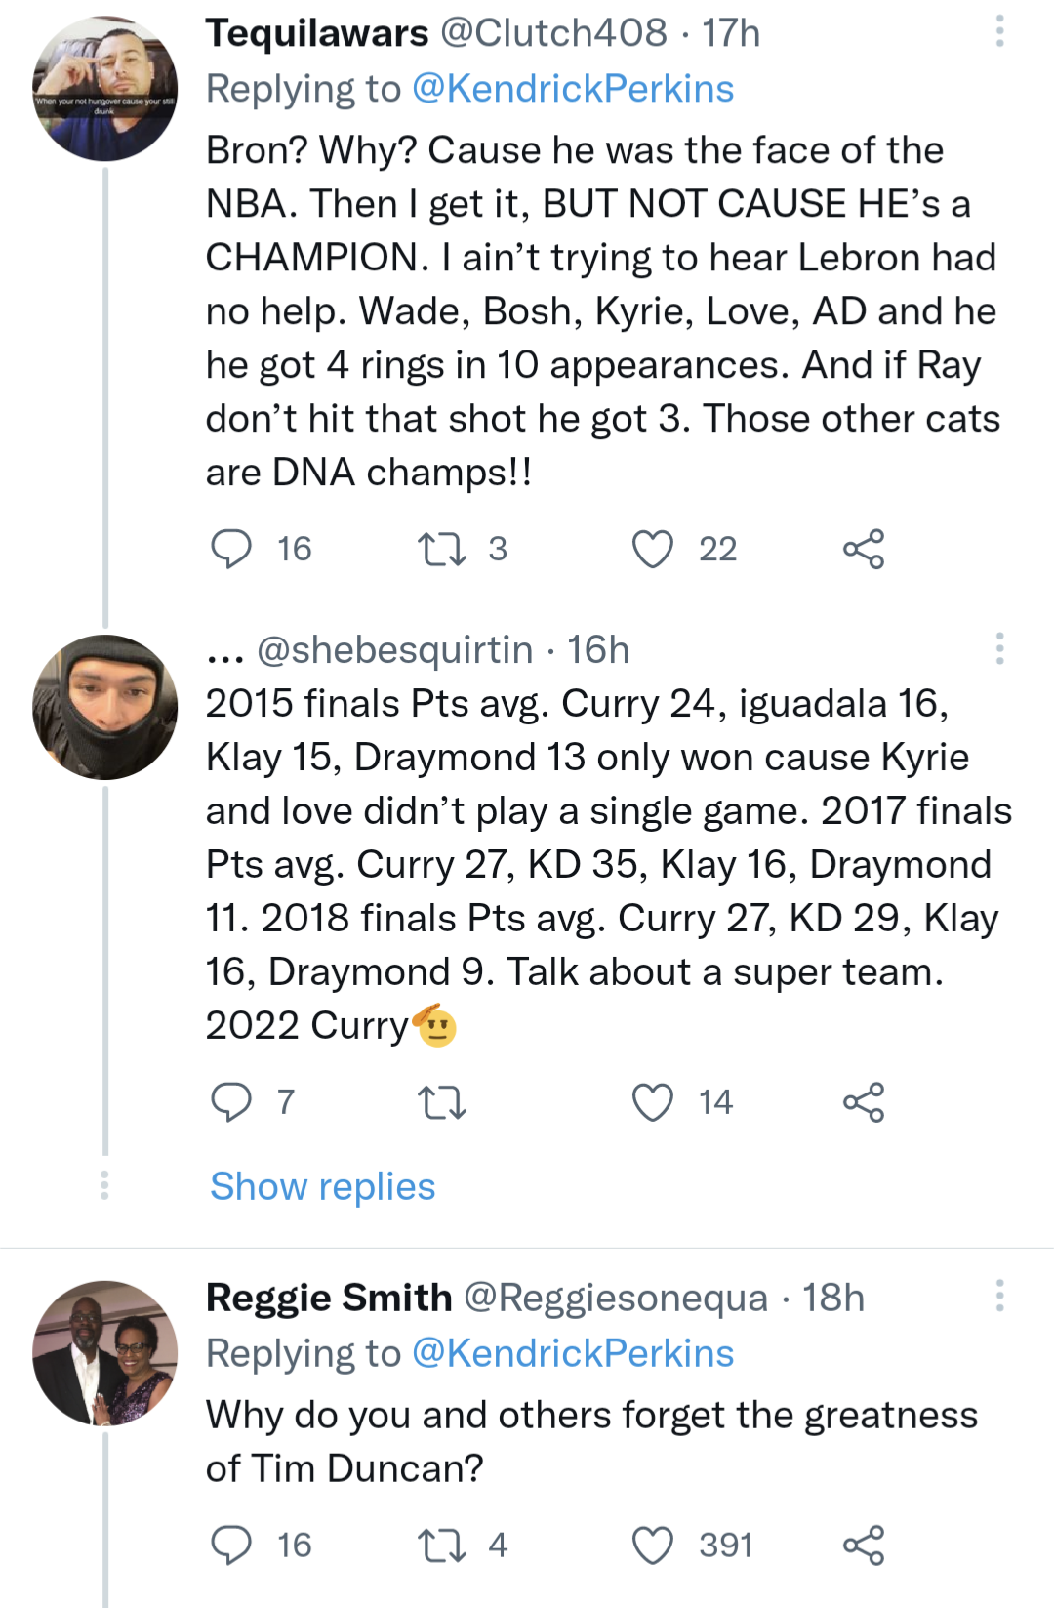Like Tequilawars' tweet with 22 likes
Viewport: 1054px width, 1608px height.
pyautogui.click(x=653, y=549)
